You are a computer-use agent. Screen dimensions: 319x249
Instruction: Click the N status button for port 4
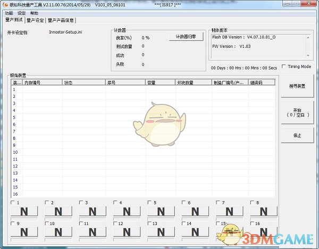pyautogui.click(x=127, y=211)
